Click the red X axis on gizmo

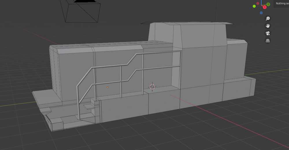pos(264,7)
